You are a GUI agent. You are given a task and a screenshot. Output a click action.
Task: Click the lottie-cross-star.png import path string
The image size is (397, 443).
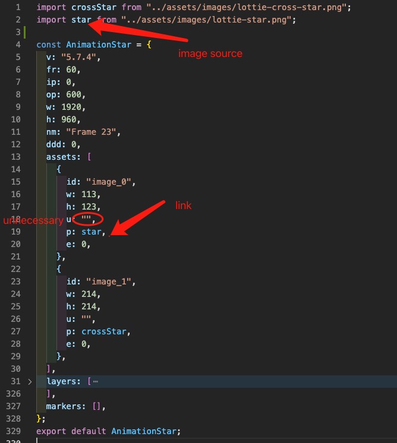tap(247, 7)
